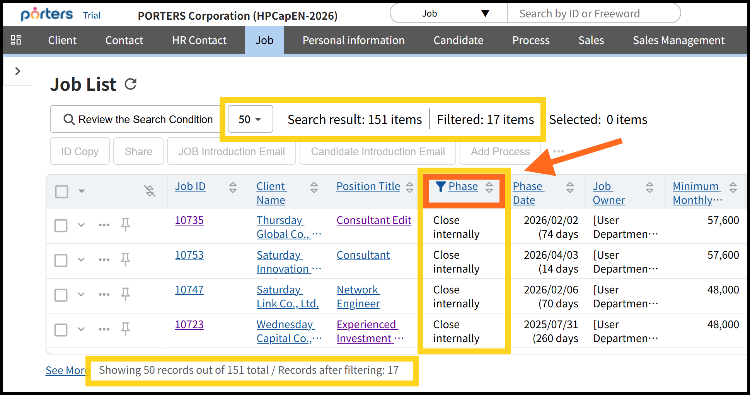The image size is (750, 395).
Task: Open the Consultant Edit position link
Action: pos(373,220)
